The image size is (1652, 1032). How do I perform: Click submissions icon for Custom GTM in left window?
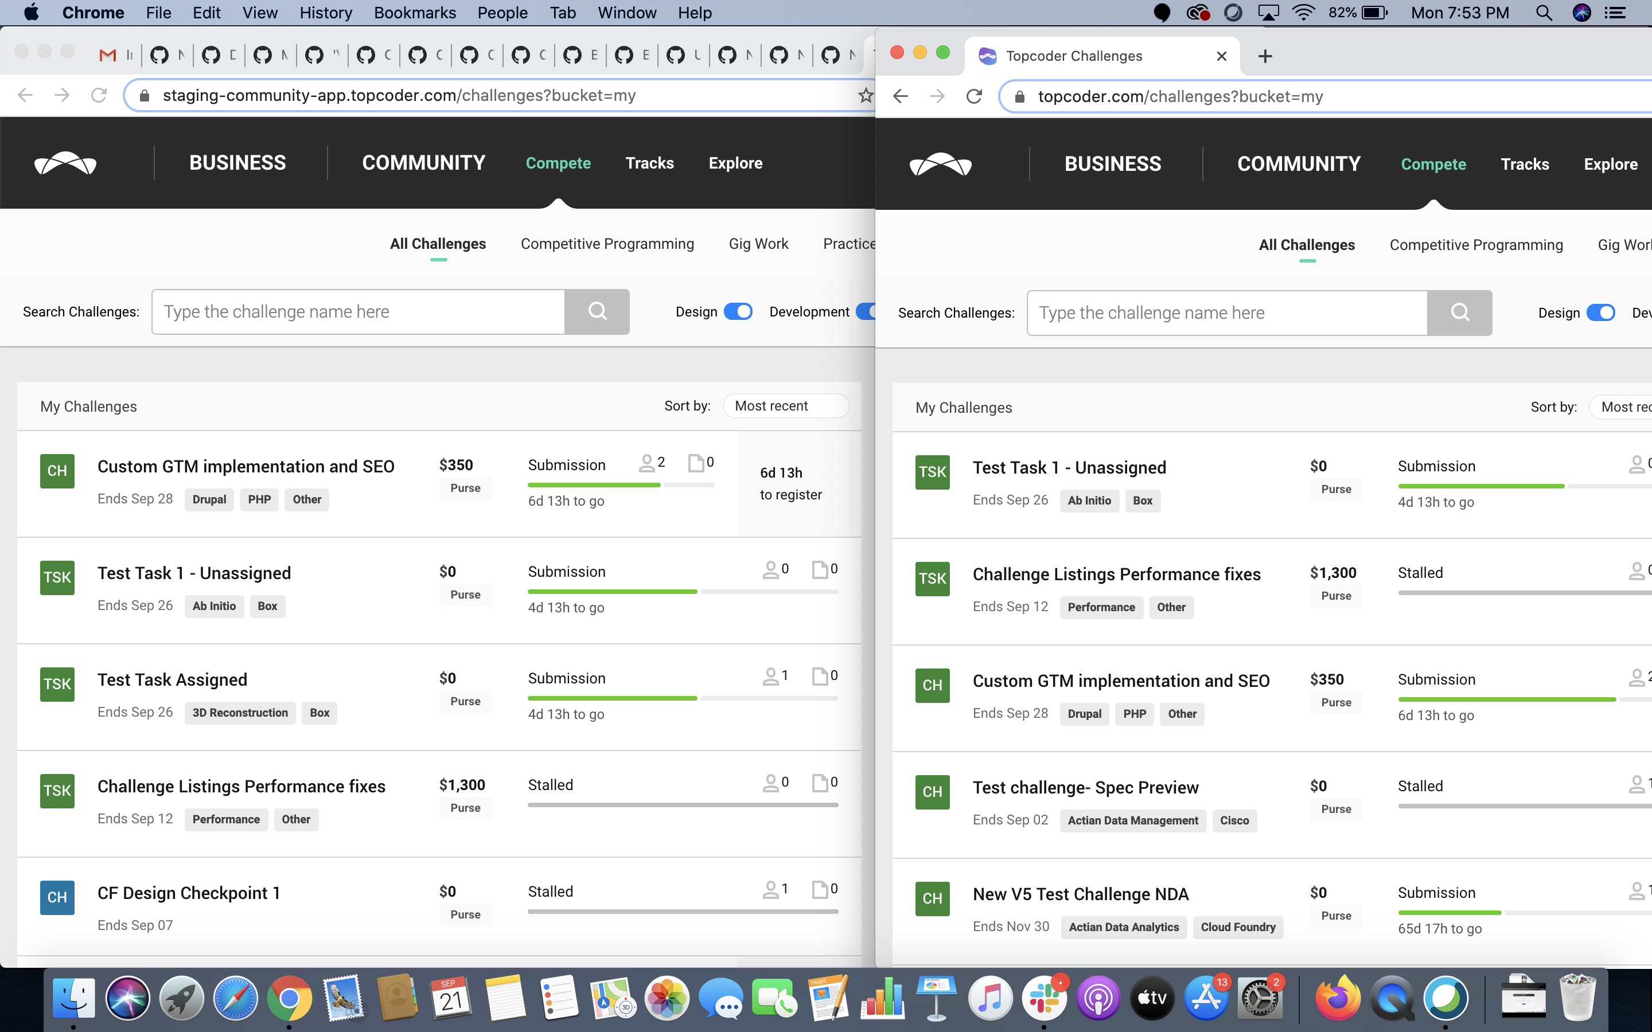pyautogui.click(x=696, y=463)
